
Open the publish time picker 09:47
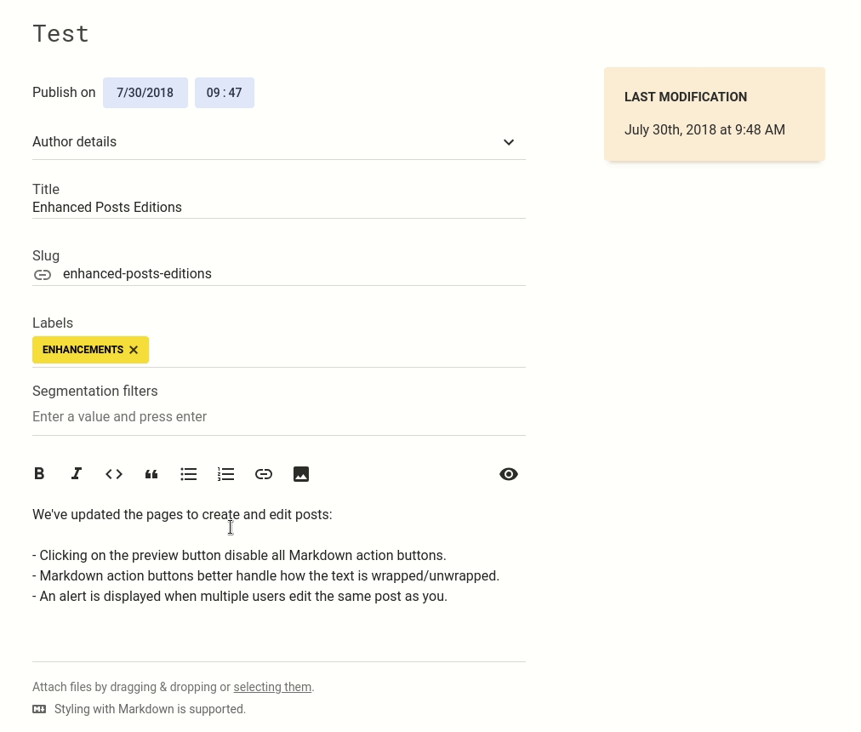[x=225, y=93]
